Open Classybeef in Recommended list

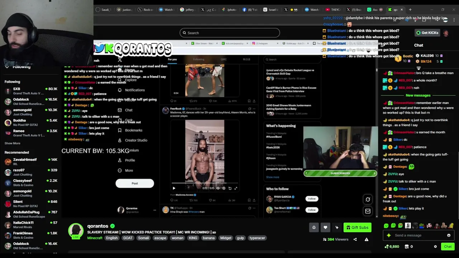[31, 183]
